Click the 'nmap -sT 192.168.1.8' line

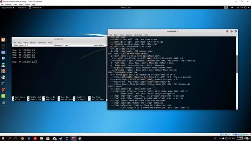[x=24, y=52]
